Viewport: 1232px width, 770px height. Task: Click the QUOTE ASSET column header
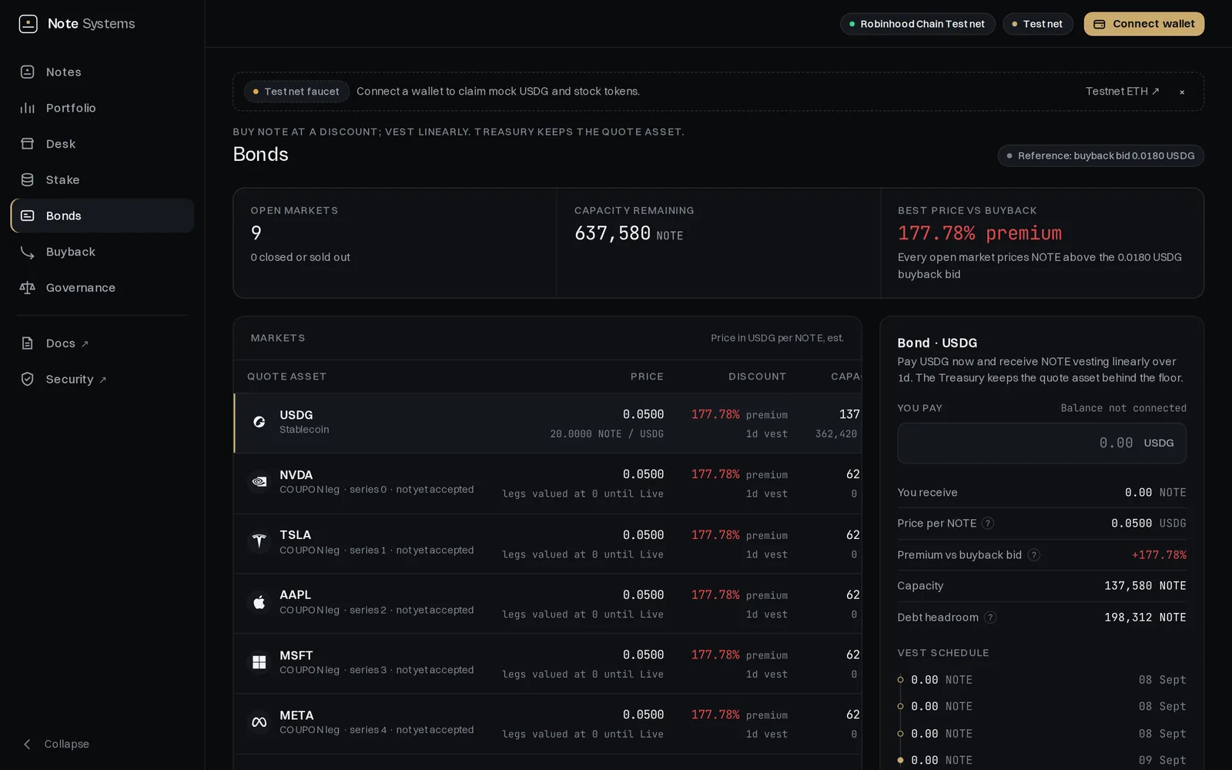click(286, 377)
